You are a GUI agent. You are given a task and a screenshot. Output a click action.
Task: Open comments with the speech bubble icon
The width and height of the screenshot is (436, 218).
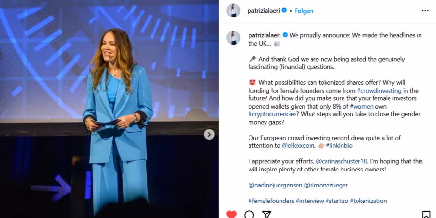(x=249, y=215)
